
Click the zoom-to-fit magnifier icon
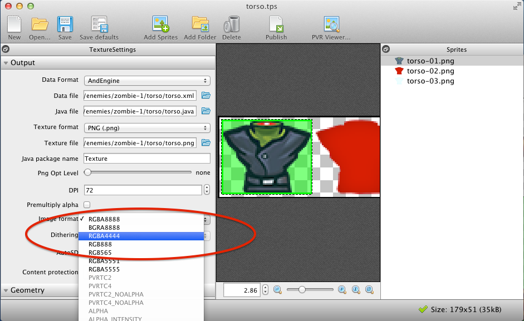tap(369, 289)
